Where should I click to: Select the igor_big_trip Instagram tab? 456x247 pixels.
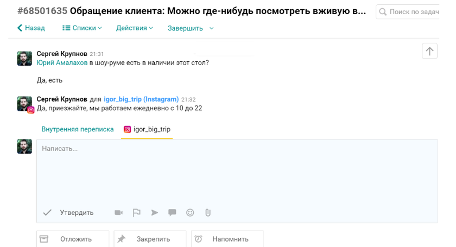[x=147, y=129]
